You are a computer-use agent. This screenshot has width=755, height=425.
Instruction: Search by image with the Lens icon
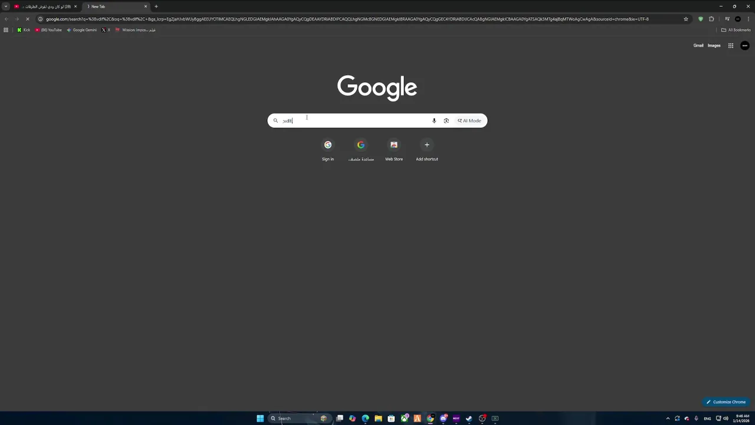pyautogui.click(x=447, y=120)
